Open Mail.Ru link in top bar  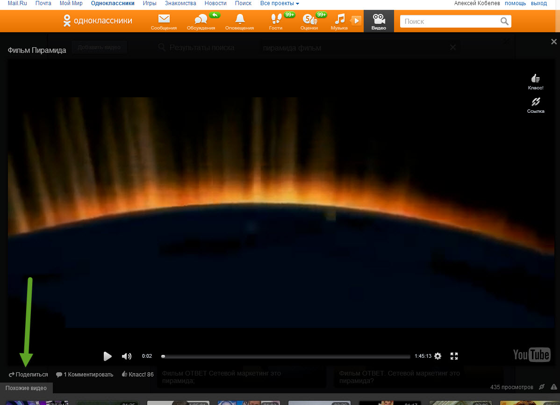click(17, 3)
